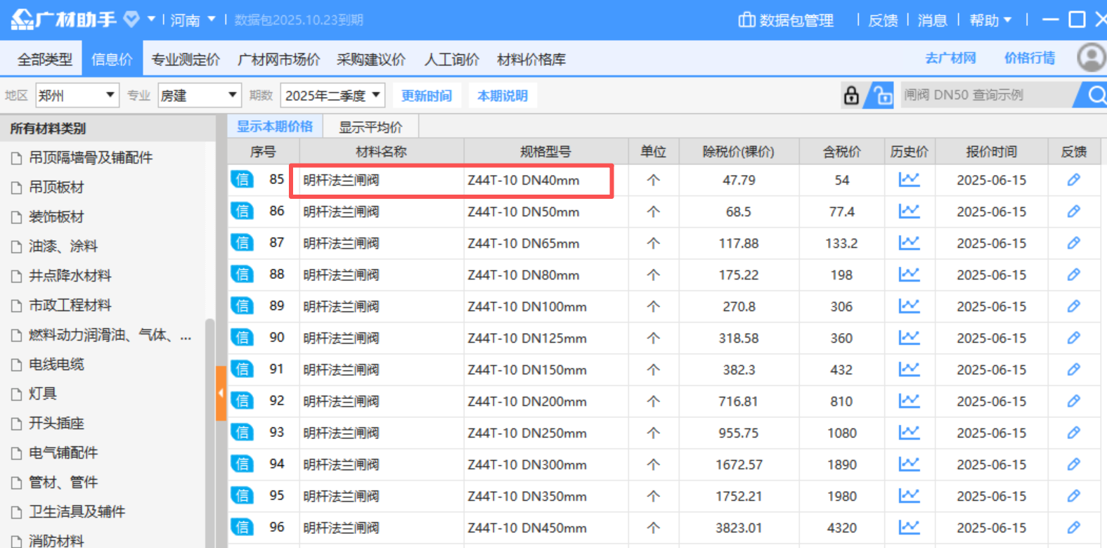Select 开关插座 category
The width and height of the screenshot is (1107, 548).
point(56,424)
